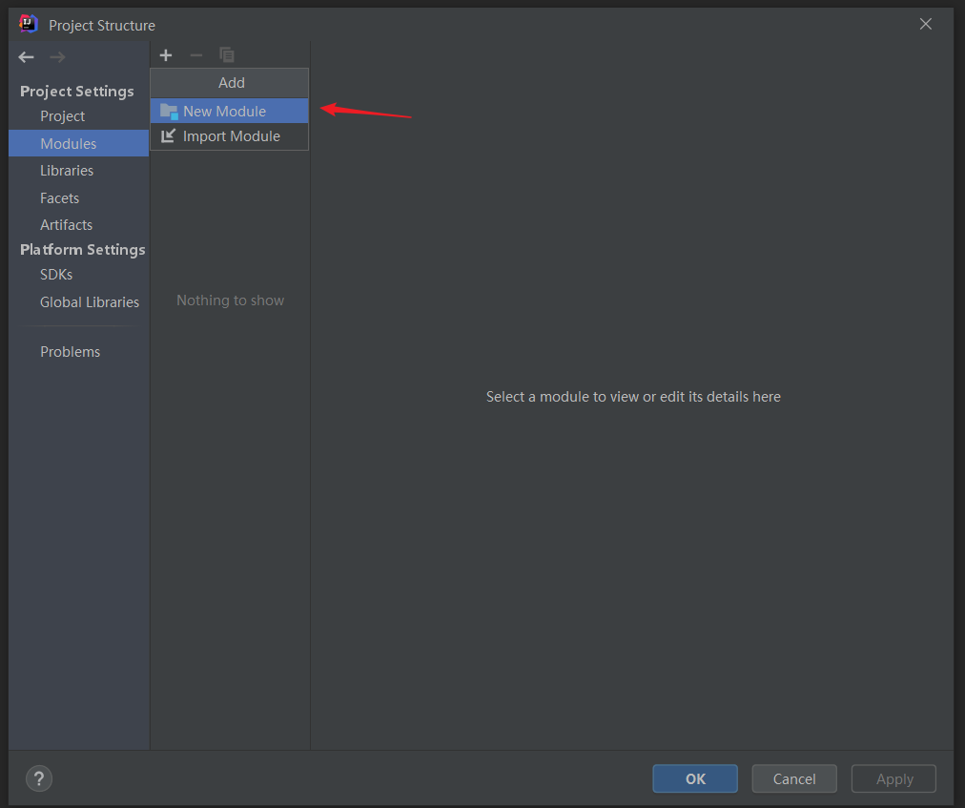Open help with the question mark button
This screenshot has height=808, width=965.
(x=39, y=779)
